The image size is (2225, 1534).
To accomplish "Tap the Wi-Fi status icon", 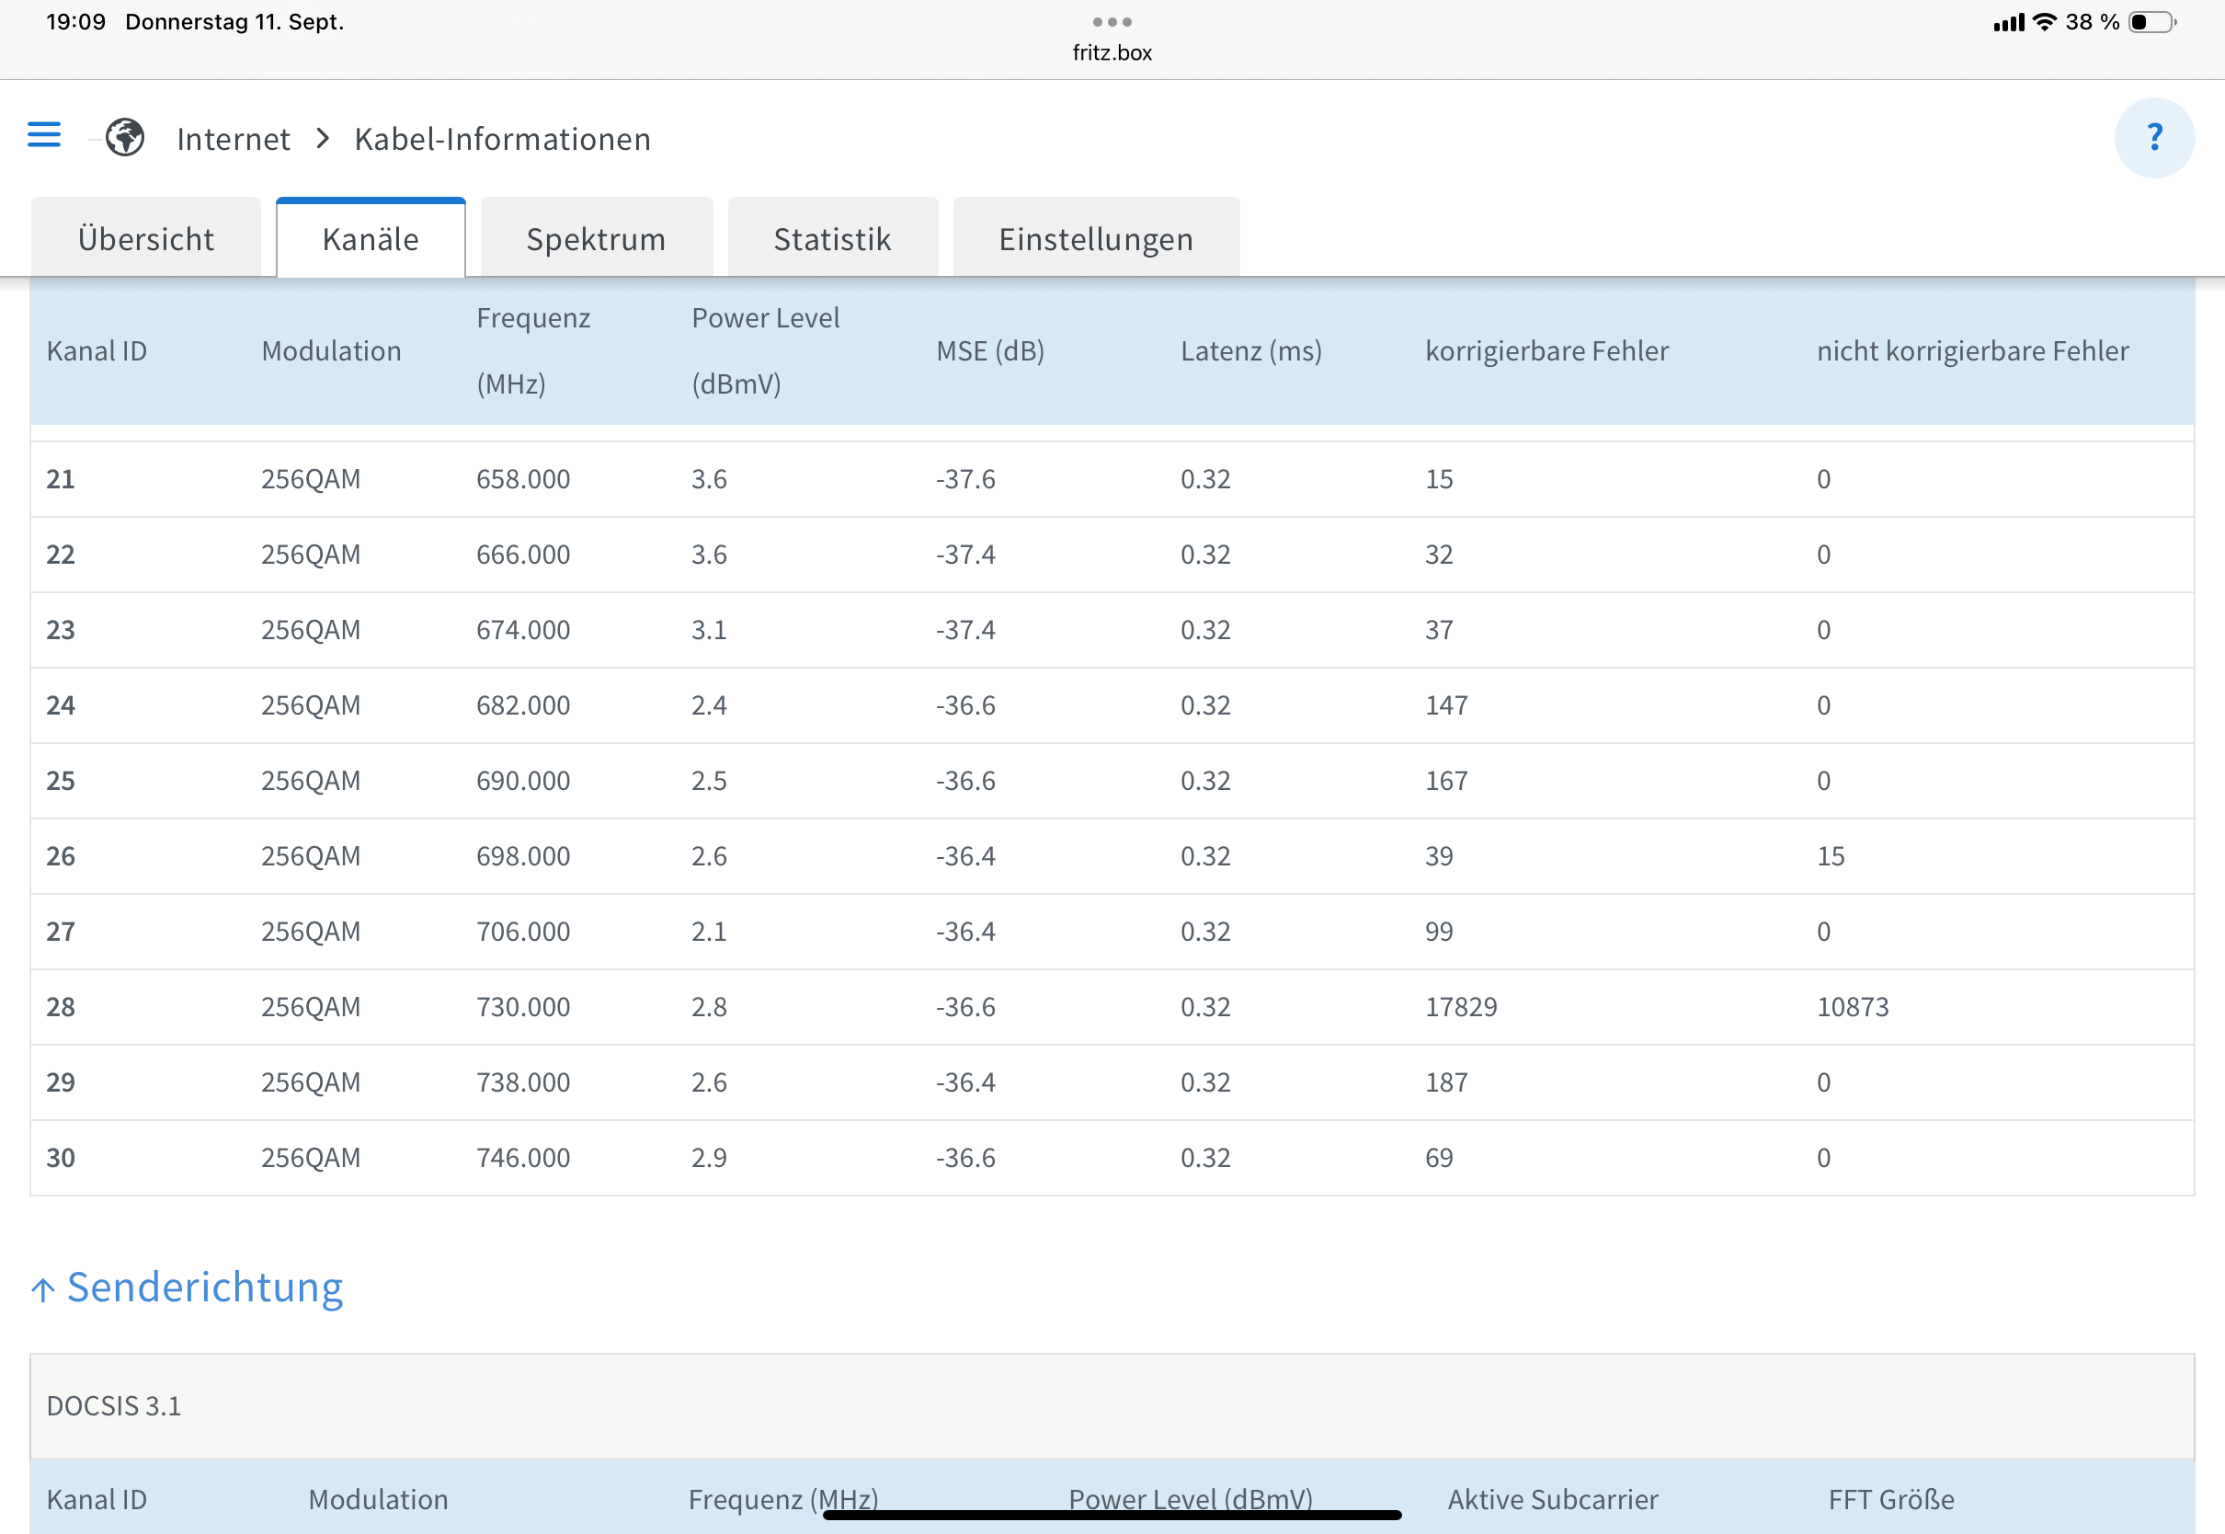I will tap(2045, 22).
